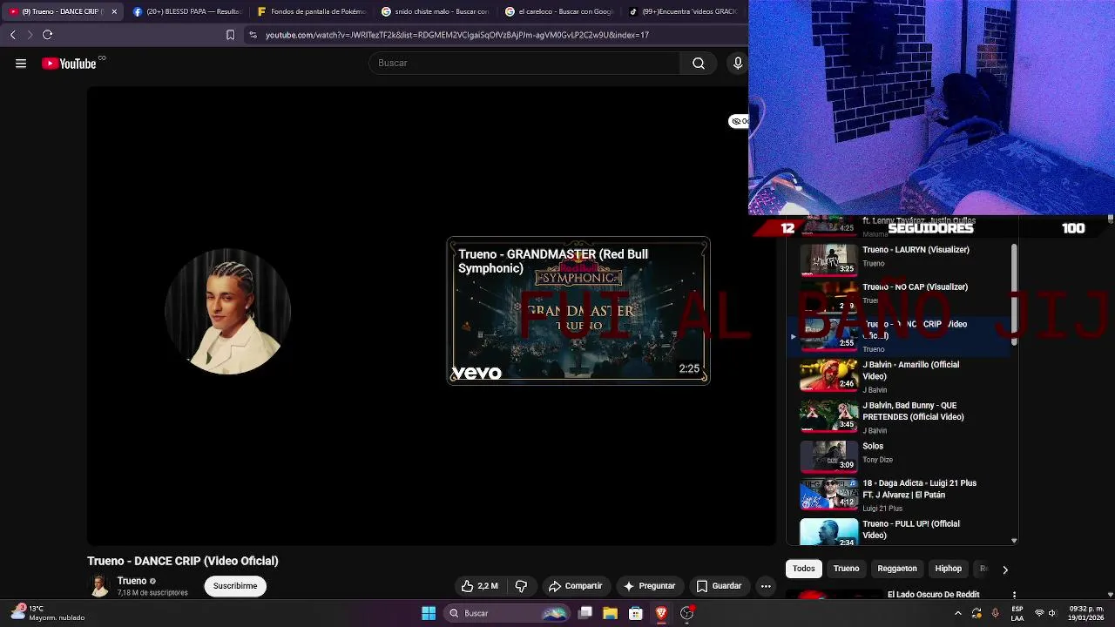Like the video with thumbs up
This screenshot has width=1115, height=627.
(x=479, y=586)
